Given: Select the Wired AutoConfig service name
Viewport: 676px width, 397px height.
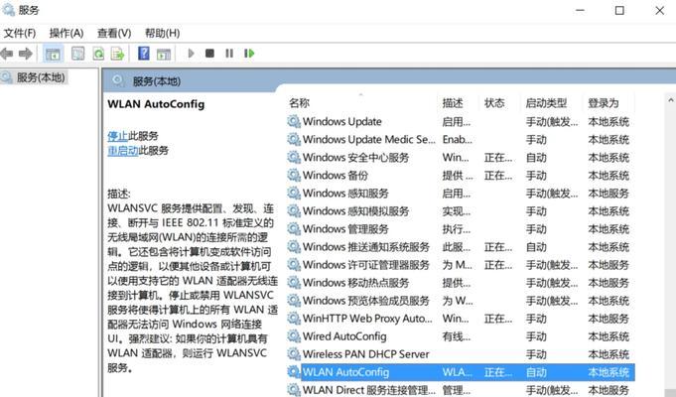Looking at the screenshot, I should coord(344,336).
